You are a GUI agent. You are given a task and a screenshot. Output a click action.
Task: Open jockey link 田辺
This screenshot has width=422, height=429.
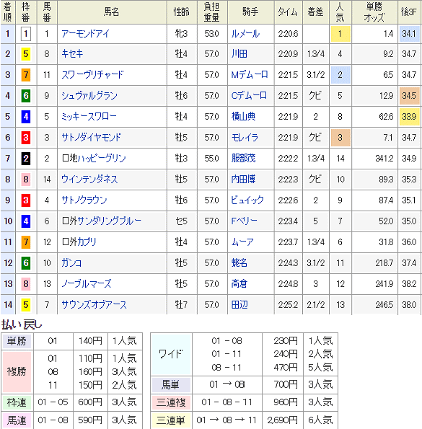coord(239,304)
